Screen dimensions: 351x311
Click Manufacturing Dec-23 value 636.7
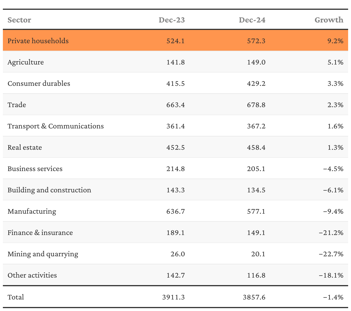tap(175, 211)
